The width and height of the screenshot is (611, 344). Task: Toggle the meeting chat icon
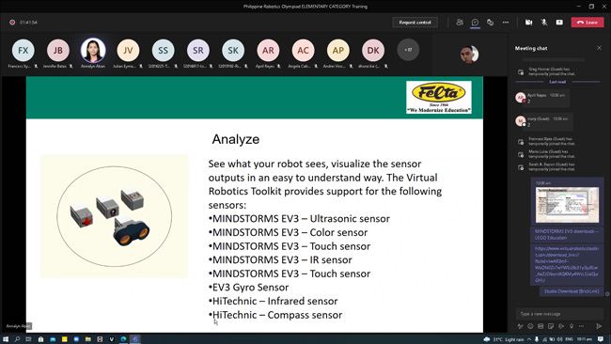pyautogui.click(x=475, y=23)
